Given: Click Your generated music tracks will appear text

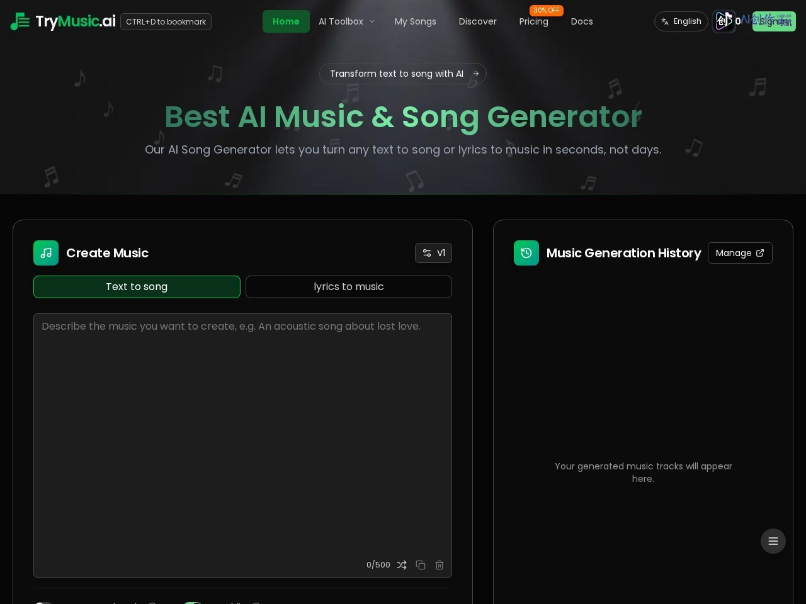Looking at the screenshot, I should (643, 473).
